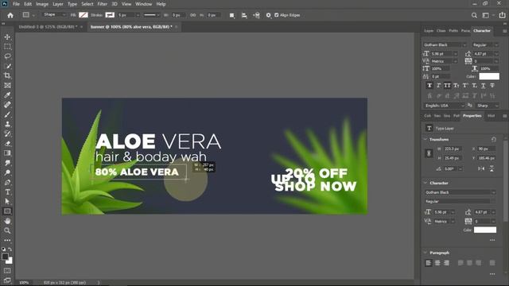Click the Home icon in options bar

click(x=10, y=15)
